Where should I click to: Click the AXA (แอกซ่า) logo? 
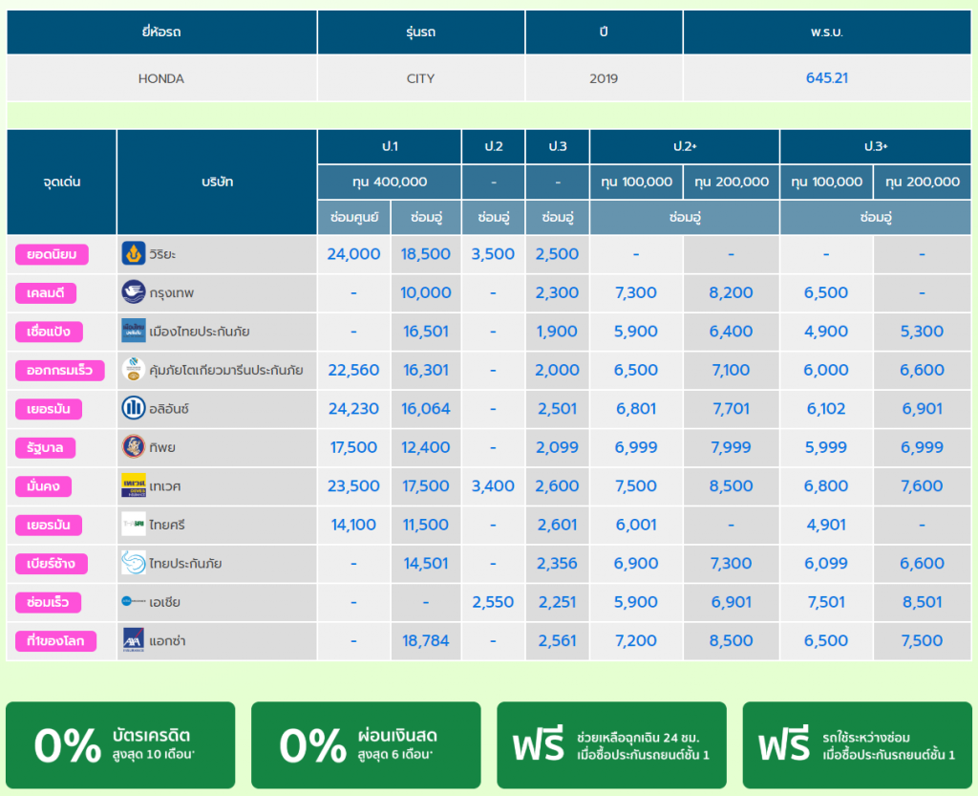134,640
